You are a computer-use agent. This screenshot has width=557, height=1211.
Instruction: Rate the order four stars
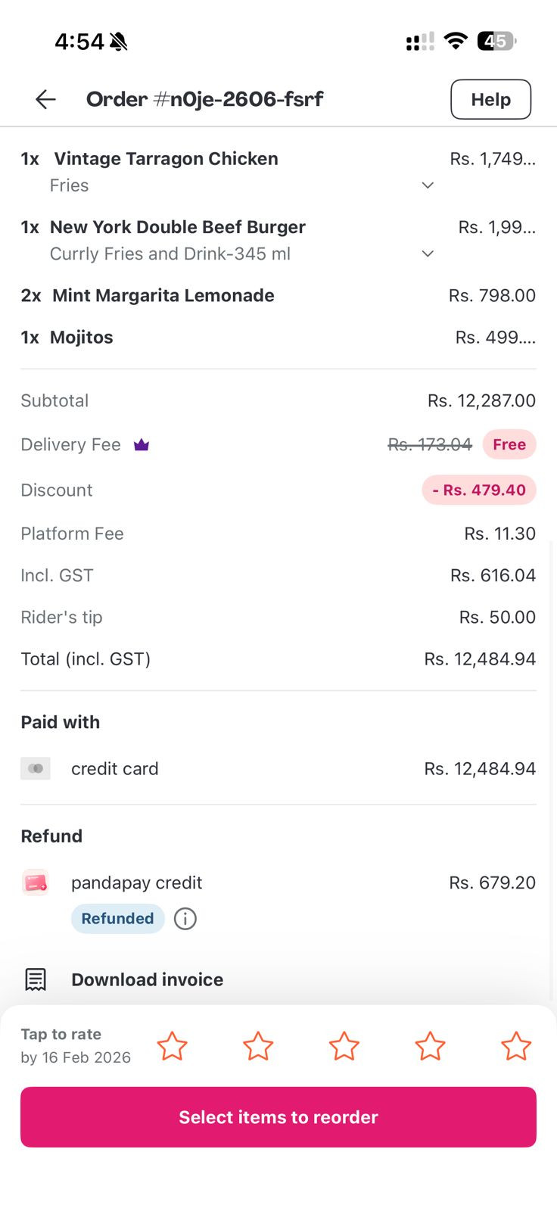(x=430, y=1046)
